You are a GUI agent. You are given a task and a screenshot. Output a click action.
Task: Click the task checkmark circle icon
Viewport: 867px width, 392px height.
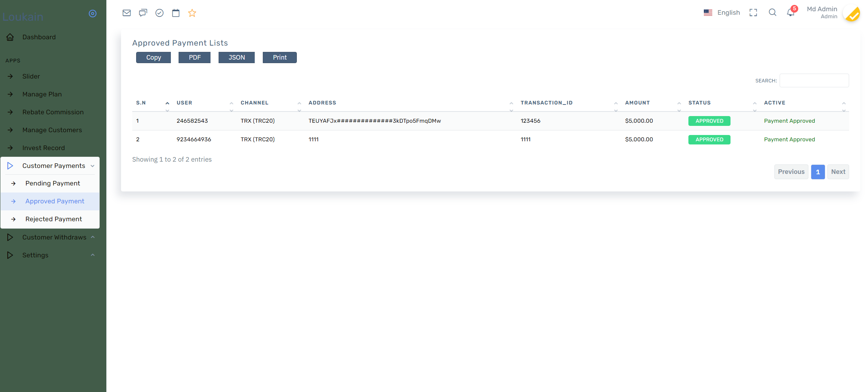[x=159, y=13]
